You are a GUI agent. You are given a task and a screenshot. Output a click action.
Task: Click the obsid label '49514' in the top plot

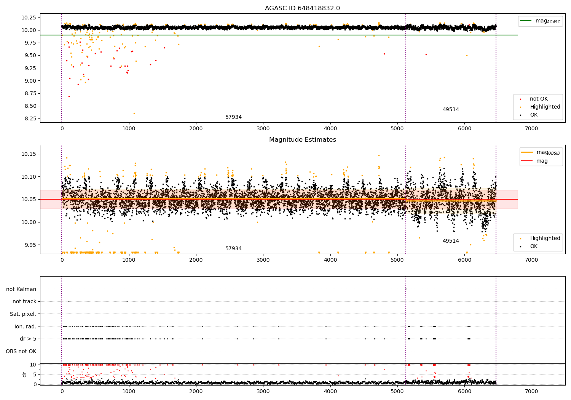(451, 110)
